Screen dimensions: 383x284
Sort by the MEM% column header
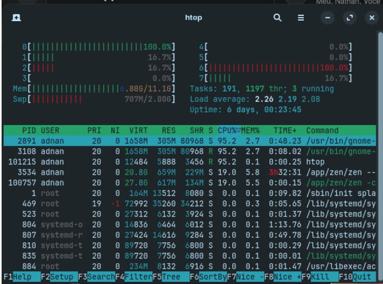point(250,130)
